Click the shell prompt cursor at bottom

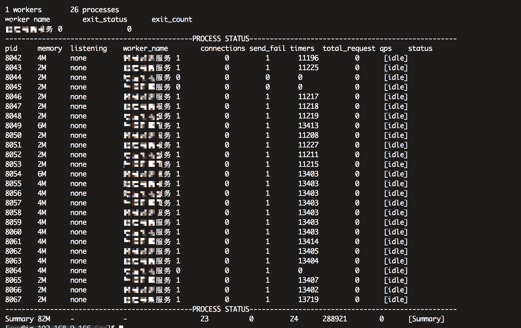point(121,326)
